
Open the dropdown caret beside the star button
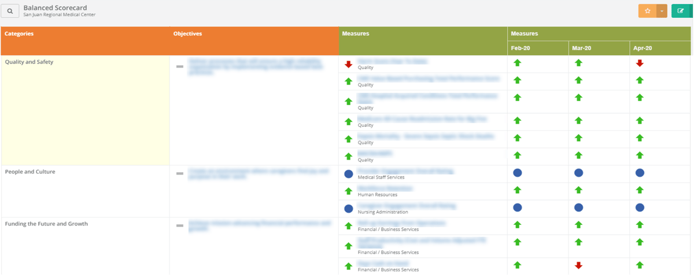[x=662, y=11]
